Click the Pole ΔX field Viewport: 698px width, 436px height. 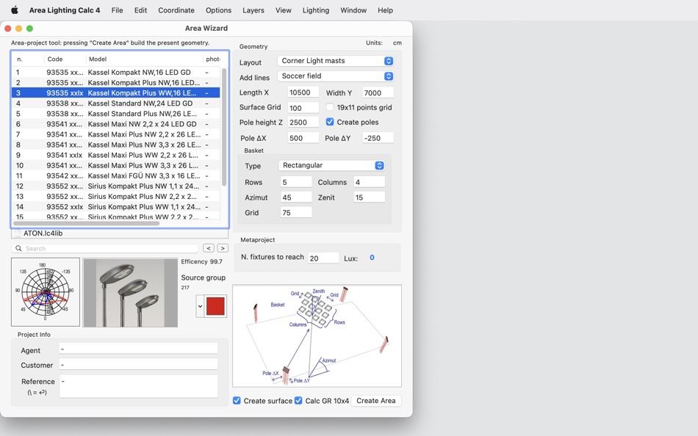(303, 138)
